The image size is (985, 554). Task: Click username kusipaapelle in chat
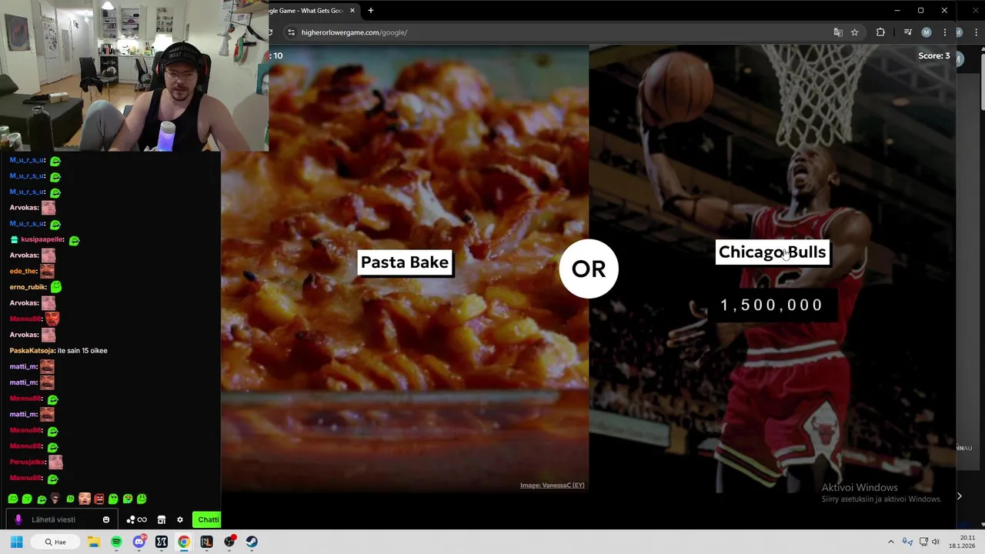42,240
